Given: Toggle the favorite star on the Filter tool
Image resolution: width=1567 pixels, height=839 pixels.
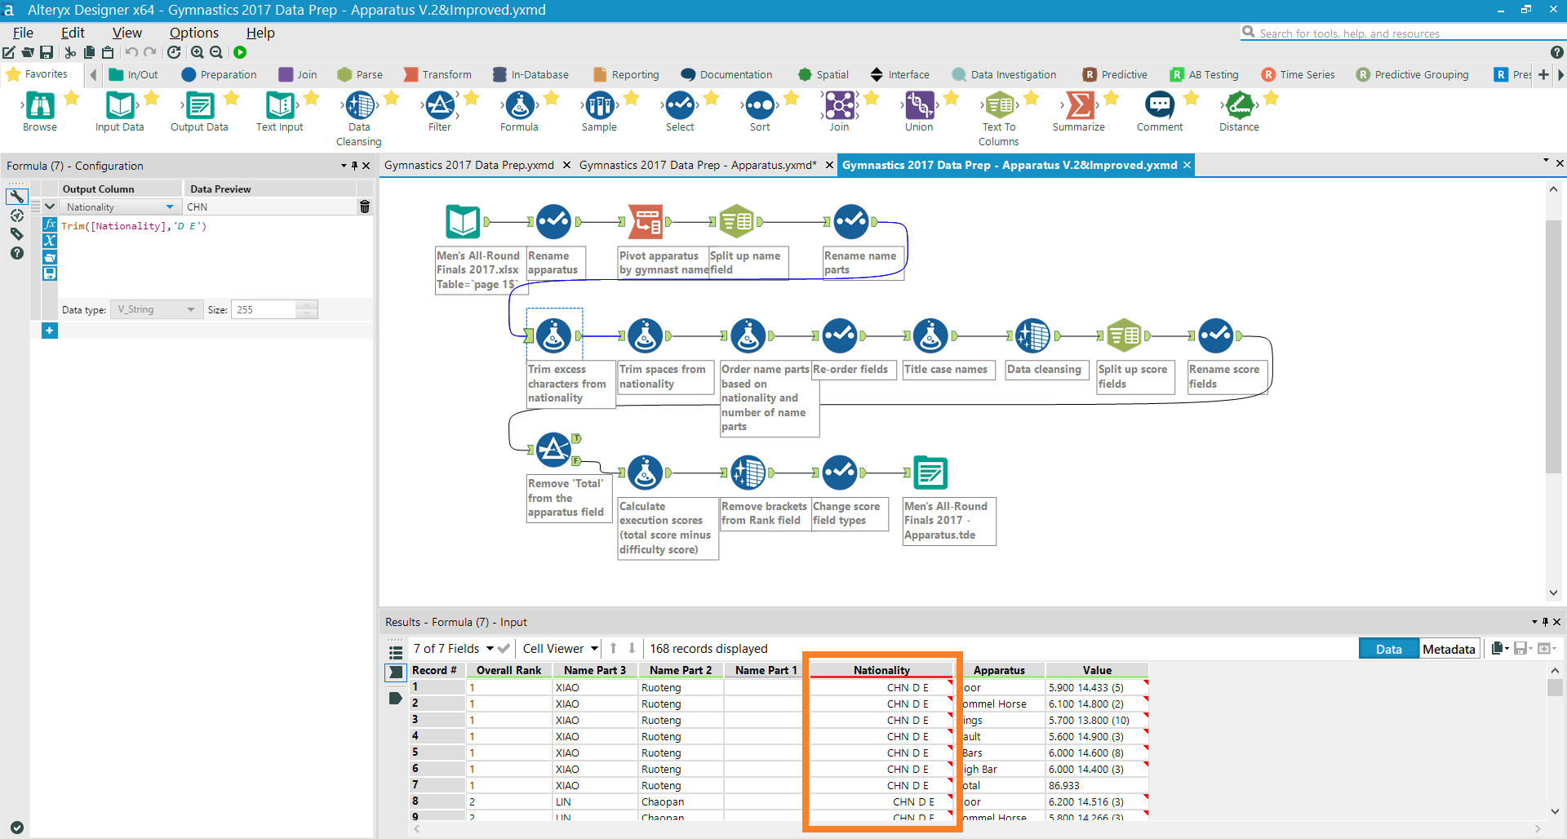Looking at the screenshot, I should [471, 98].
